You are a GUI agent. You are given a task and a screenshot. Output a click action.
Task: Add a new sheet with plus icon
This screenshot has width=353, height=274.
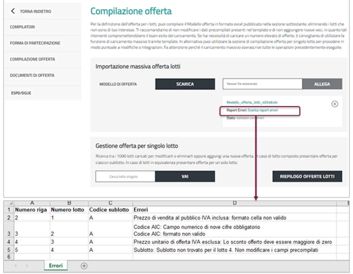click(x=84, y=266)
